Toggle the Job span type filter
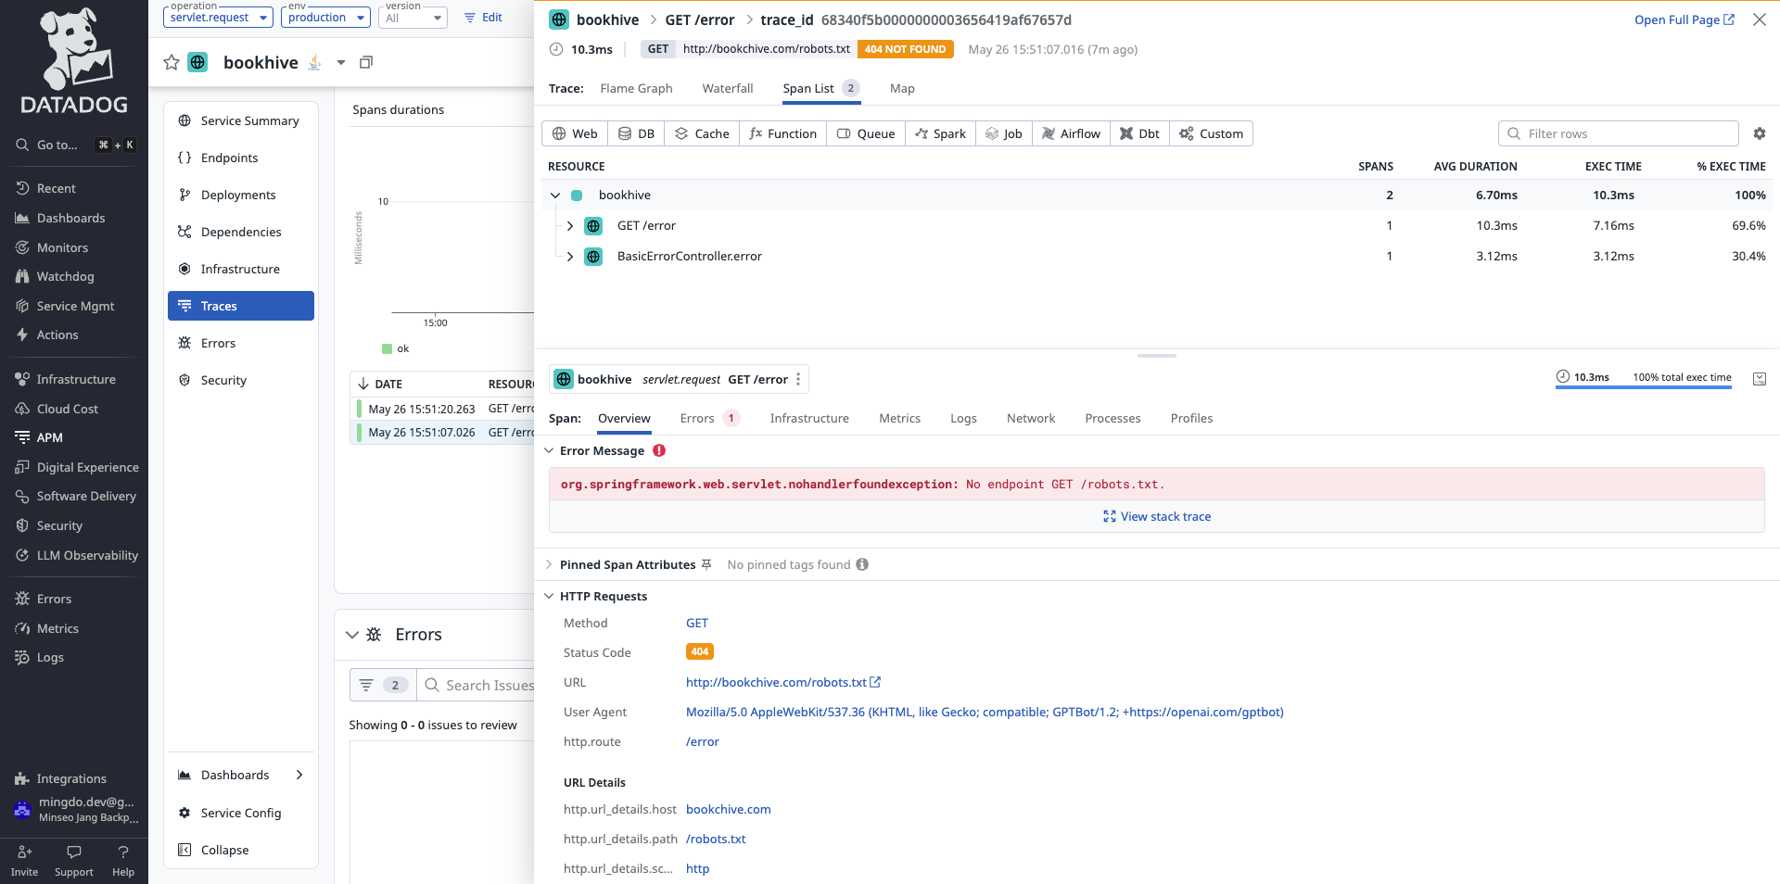 1004,133
